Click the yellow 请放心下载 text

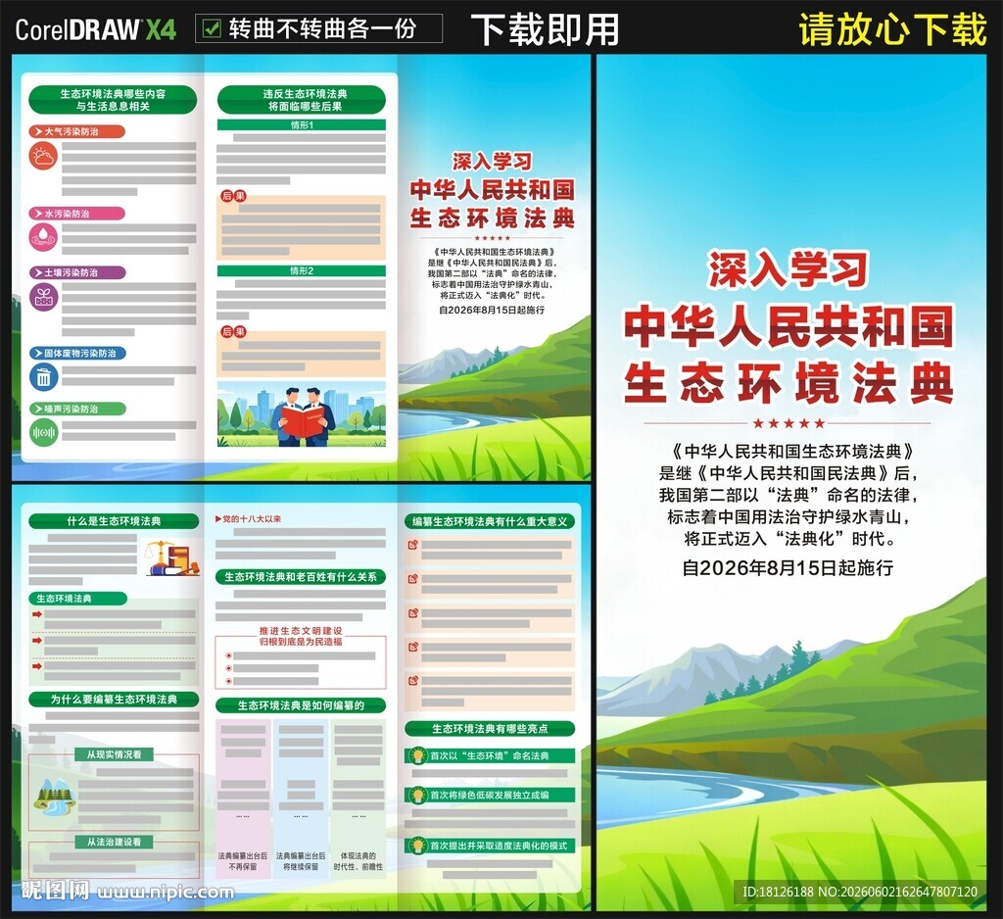pos(892,29)
